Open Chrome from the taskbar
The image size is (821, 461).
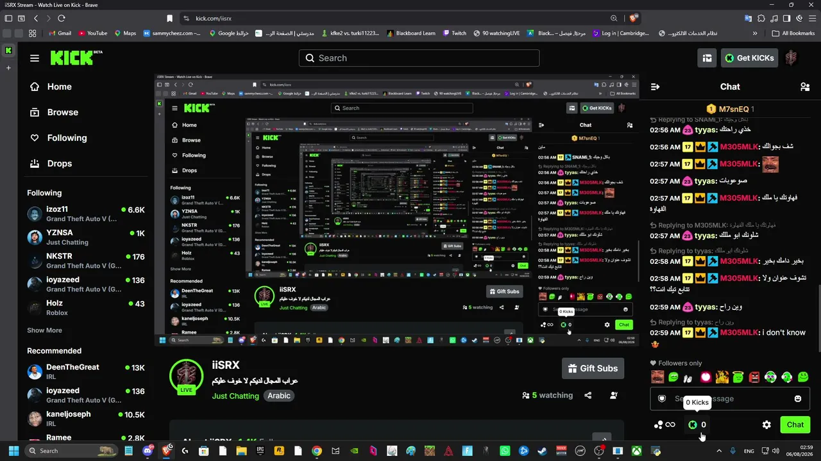[x=316, y=451]
